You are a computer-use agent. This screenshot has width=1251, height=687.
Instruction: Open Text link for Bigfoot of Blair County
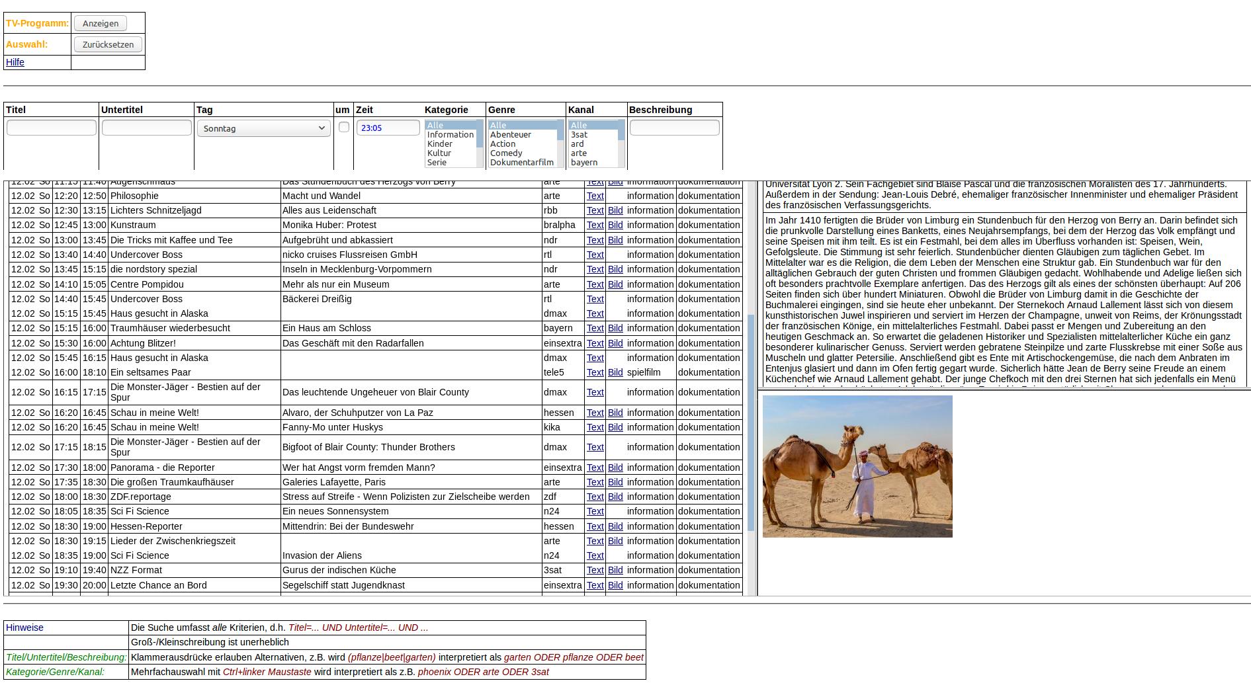point(595,447)
